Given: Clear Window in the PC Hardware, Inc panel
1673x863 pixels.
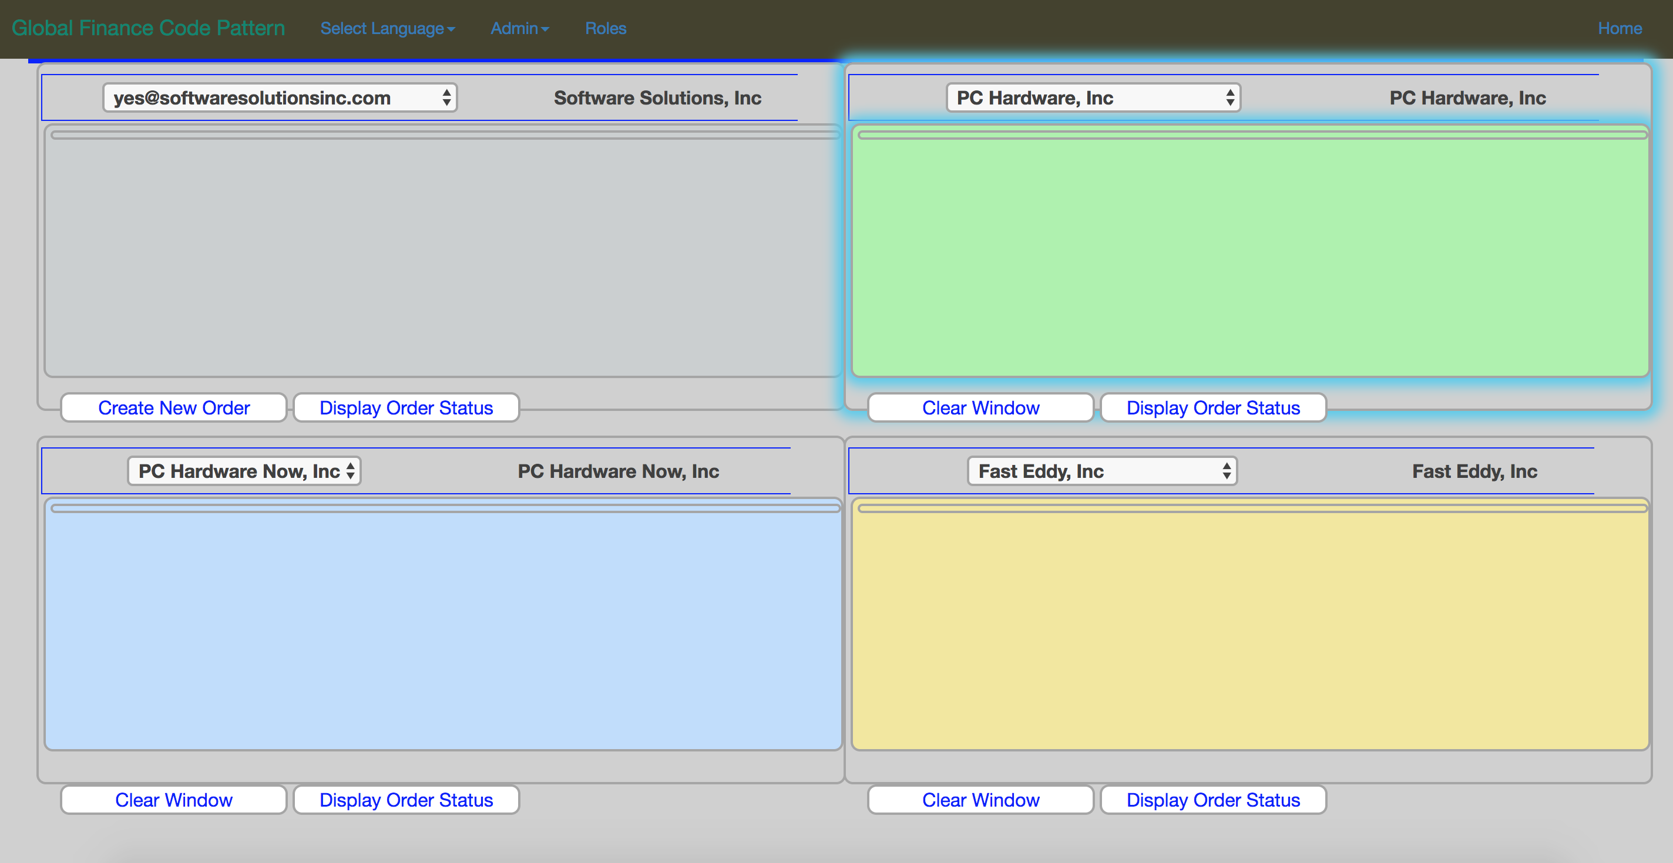Looking at the screenshot, I should [980, 407].
